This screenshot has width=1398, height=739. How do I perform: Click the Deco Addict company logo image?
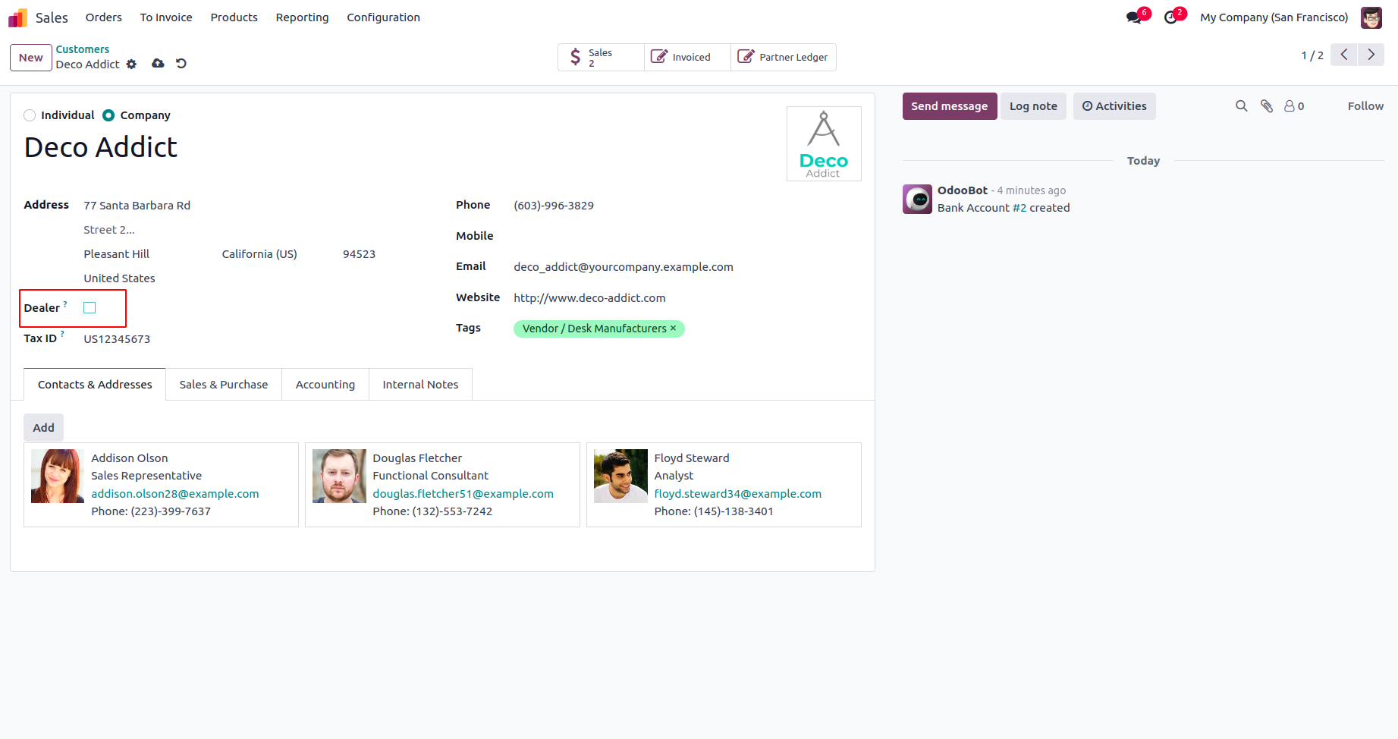[824, 143]
